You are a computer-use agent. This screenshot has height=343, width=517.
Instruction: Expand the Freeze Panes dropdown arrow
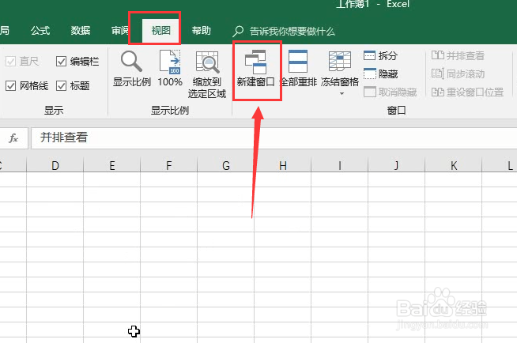tap(342, 94)
